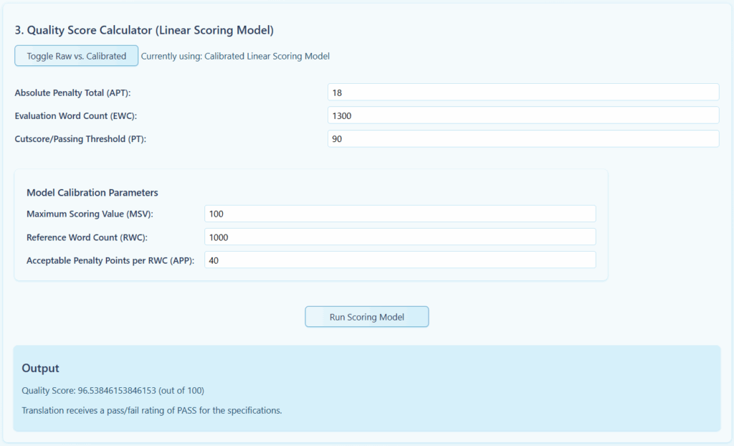Focus the Absolute Penalty Total input field
This screenshot has width=734, height=446.
point(523,92)
